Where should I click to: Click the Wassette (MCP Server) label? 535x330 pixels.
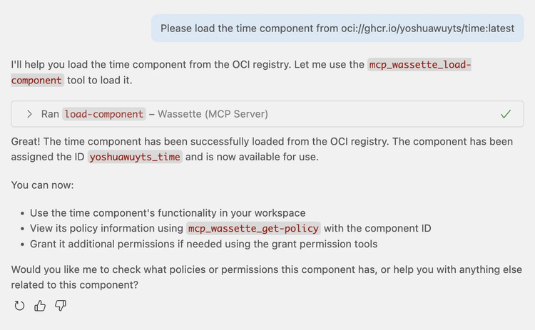pos(213,114)
